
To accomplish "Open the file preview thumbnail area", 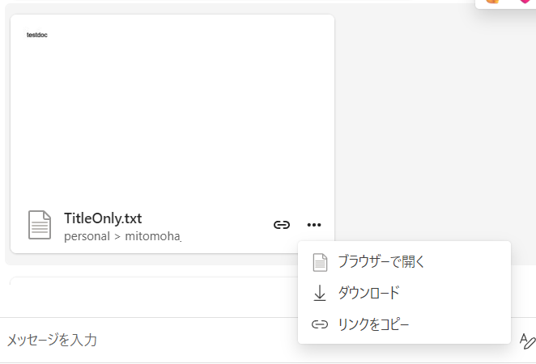I will [x=172, y=109].
